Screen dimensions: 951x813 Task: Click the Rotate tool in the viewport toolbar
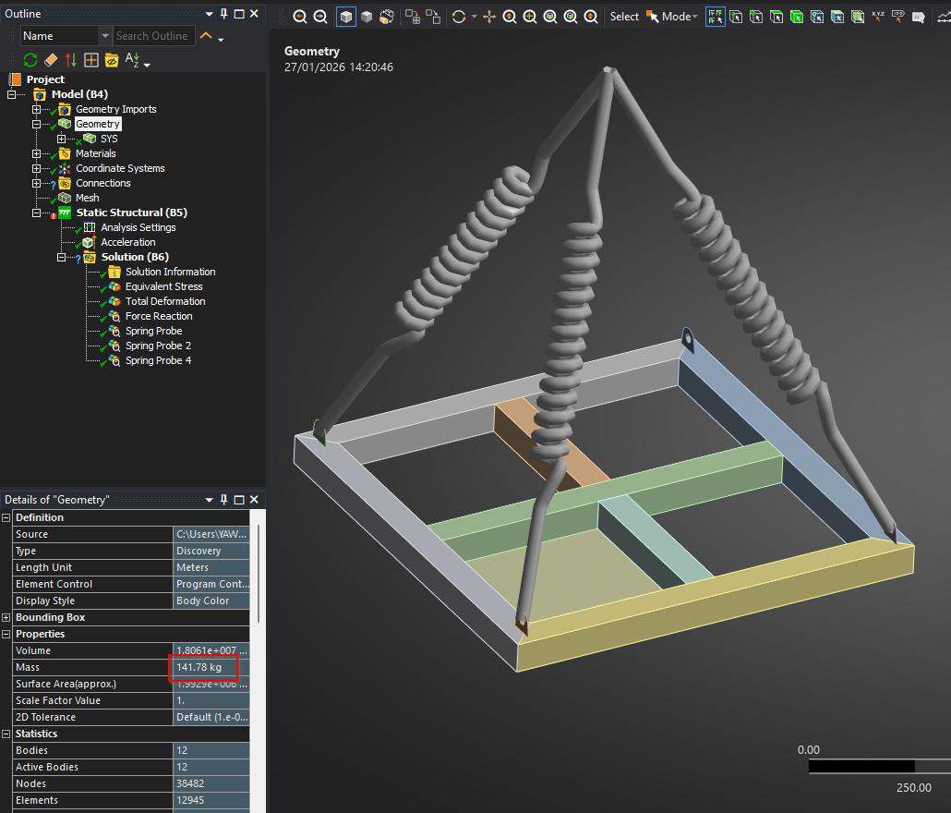pyautogui.click(x=459, y=17)
